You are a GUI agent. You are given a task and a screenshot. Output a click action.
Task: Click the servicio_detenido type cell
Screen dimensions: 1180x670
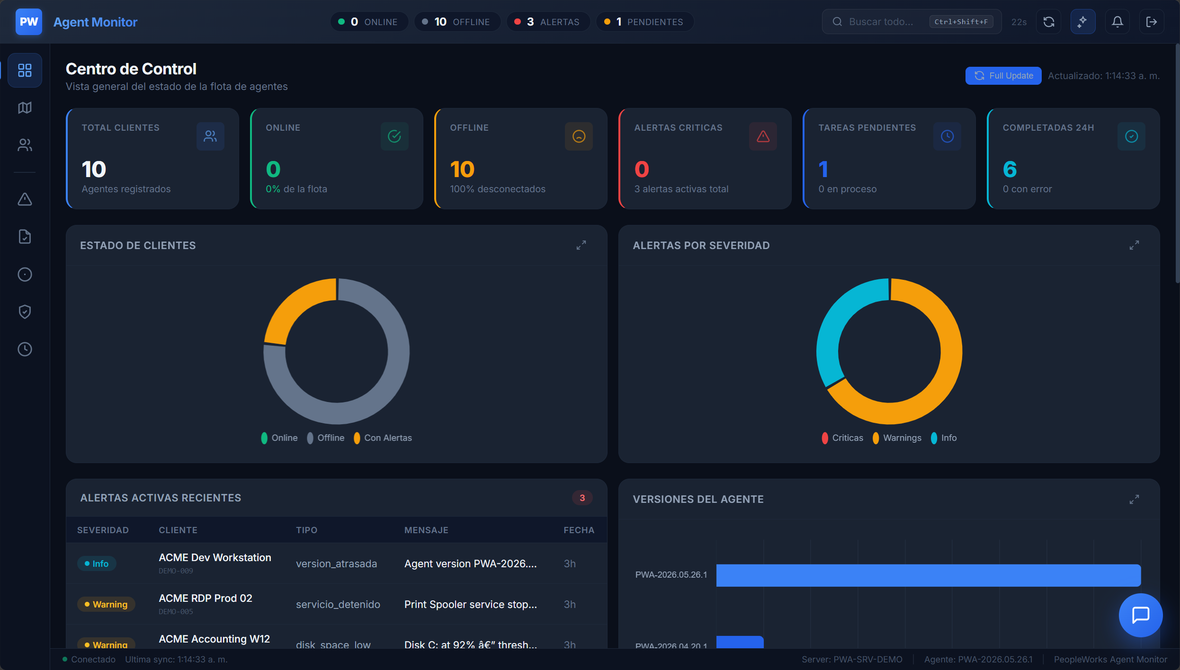338,604
